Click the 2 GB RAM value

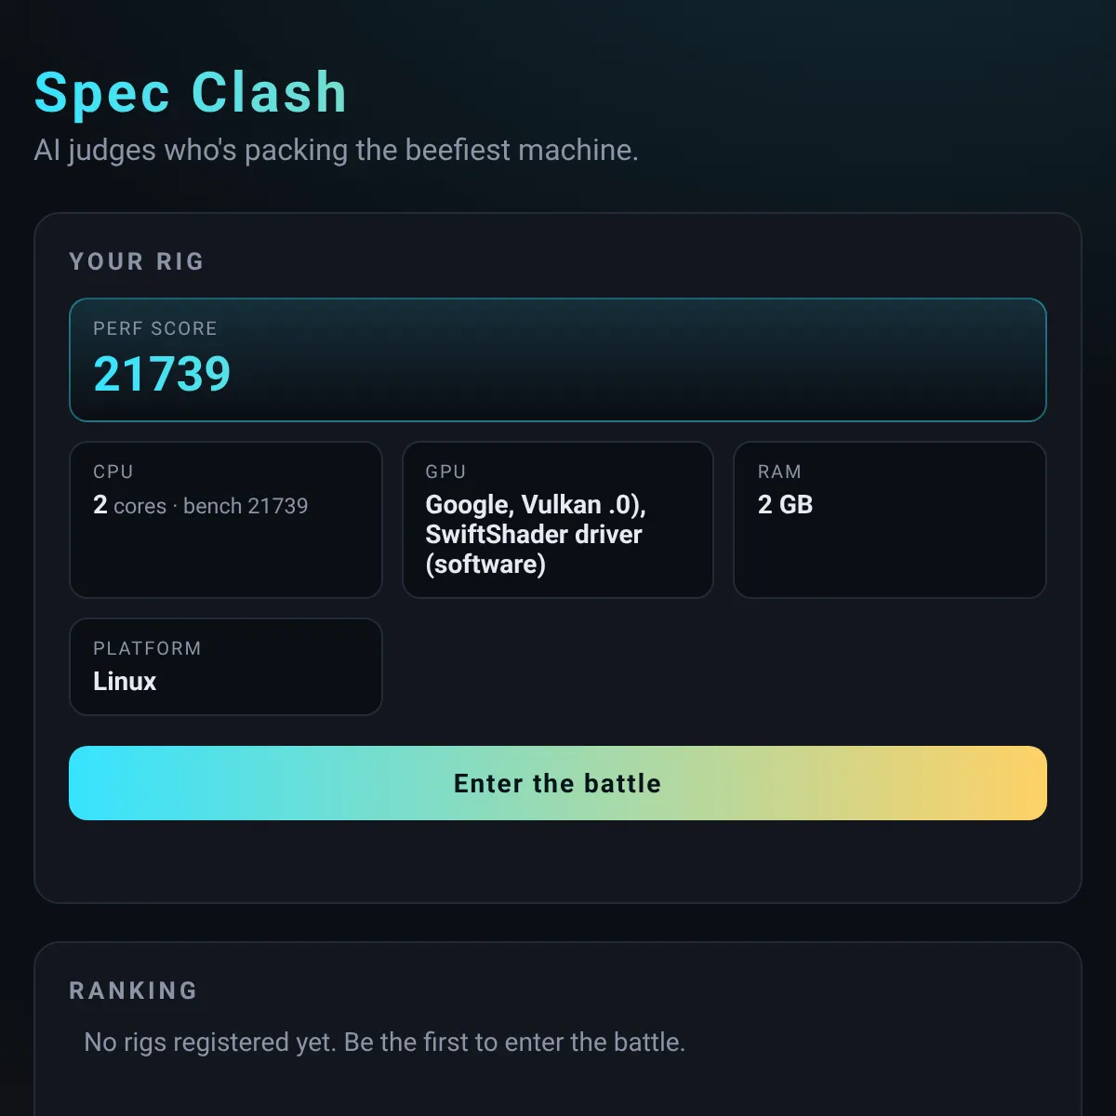pyautogui.click(x=786, y=505)
